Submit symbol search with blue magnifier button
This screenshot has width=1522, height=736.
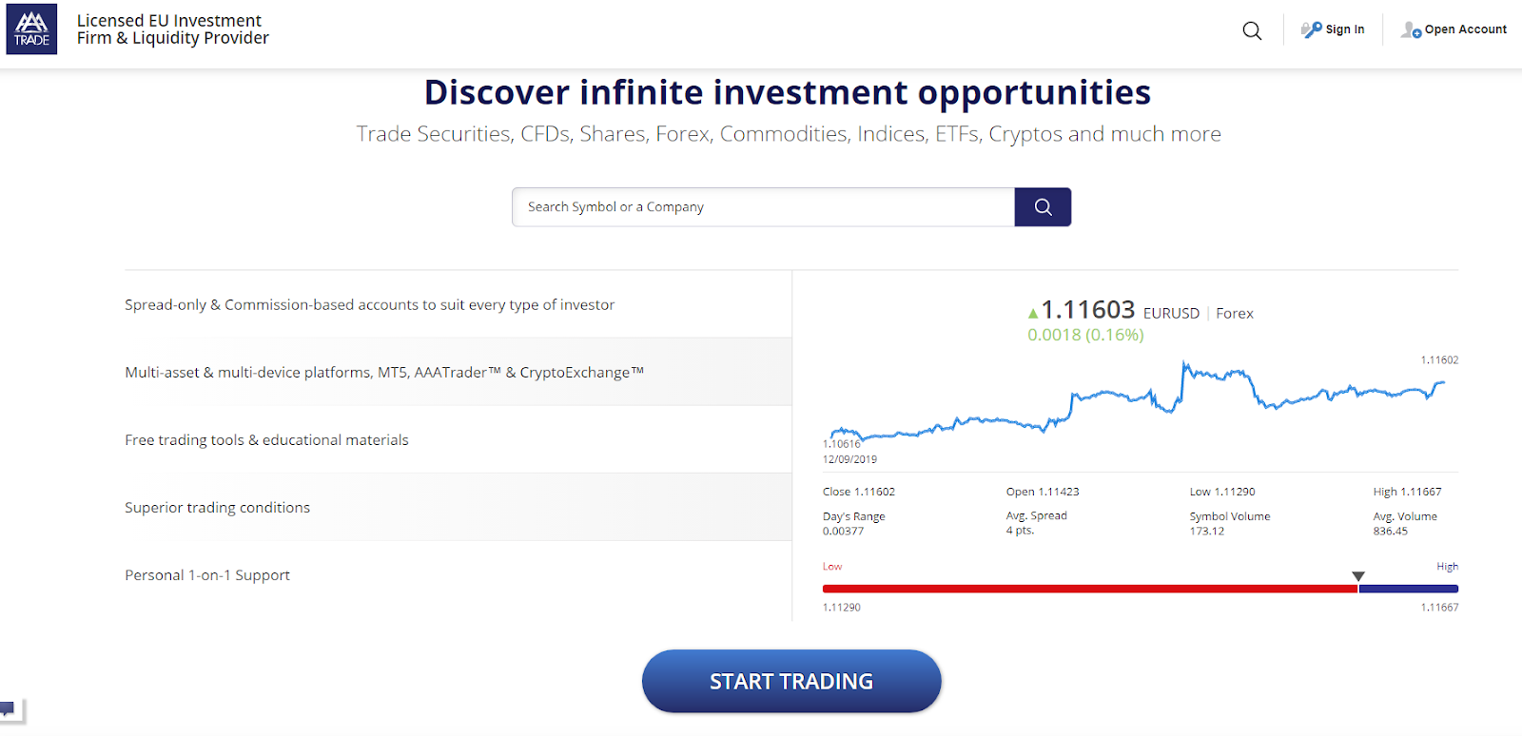tap(1043, 207)
